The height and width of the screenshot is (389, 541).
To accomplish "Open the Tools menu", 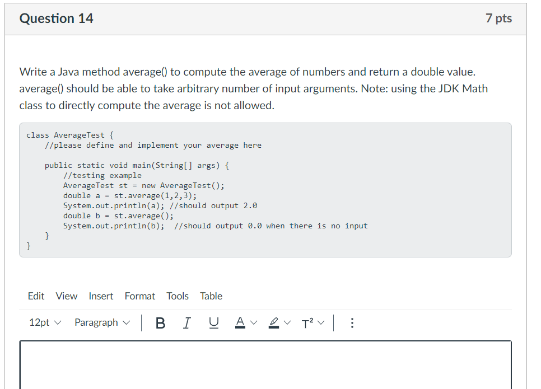I will tap(177, 296).
